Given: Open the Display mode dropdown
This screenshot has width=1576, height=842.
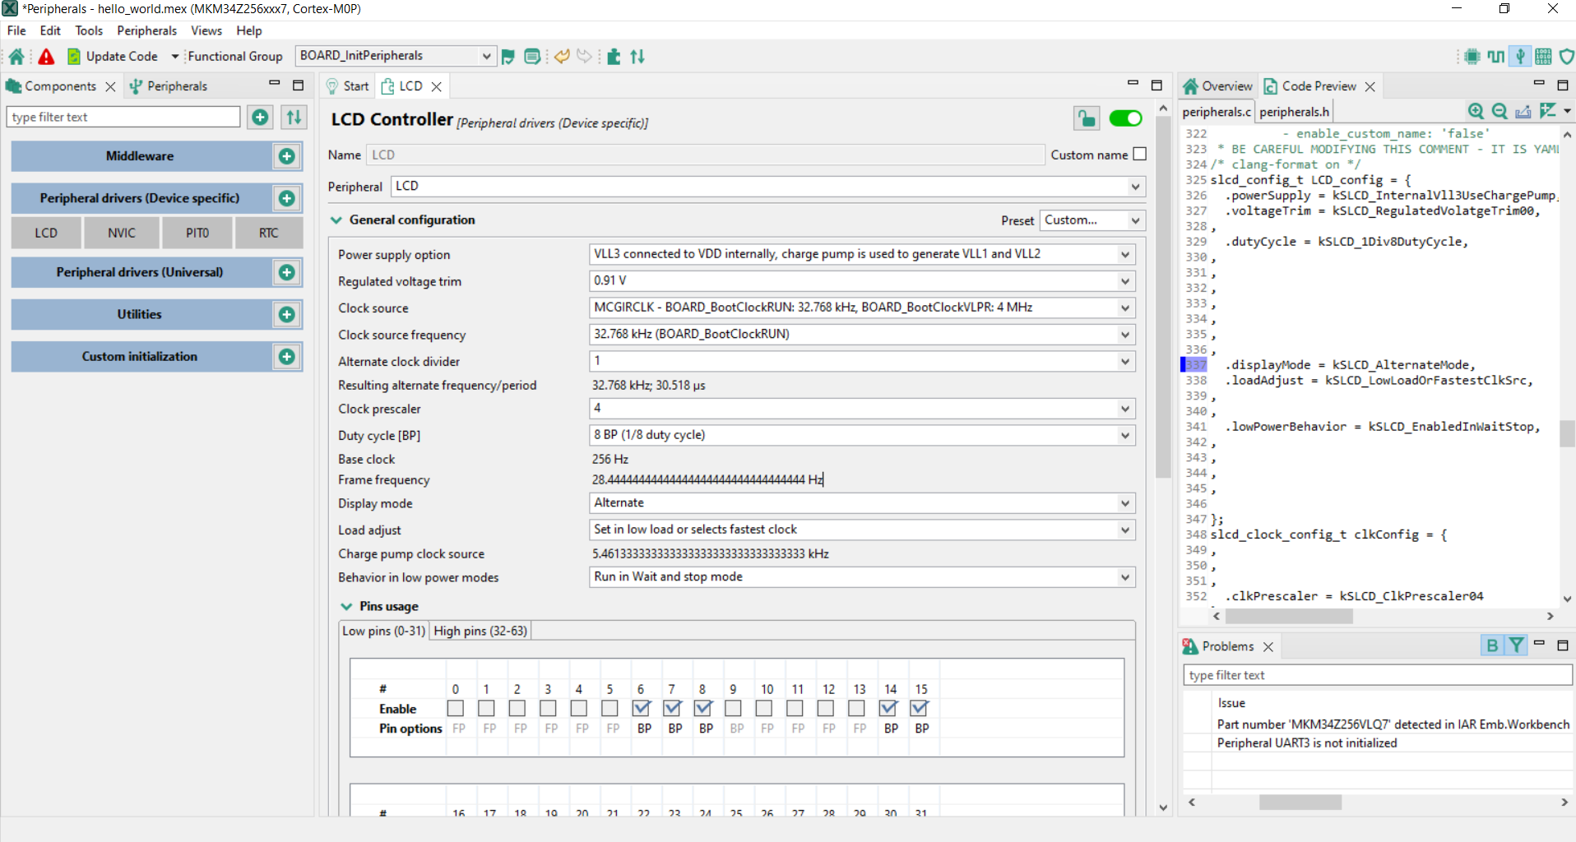Looking at the screenshot, I should (x=1124, y=503).
